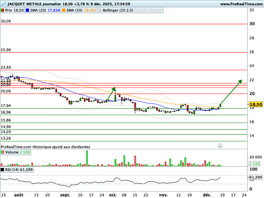Select the JACQUET METALS Journalier title
264x198 pixels.
click(x=34, y=4)
